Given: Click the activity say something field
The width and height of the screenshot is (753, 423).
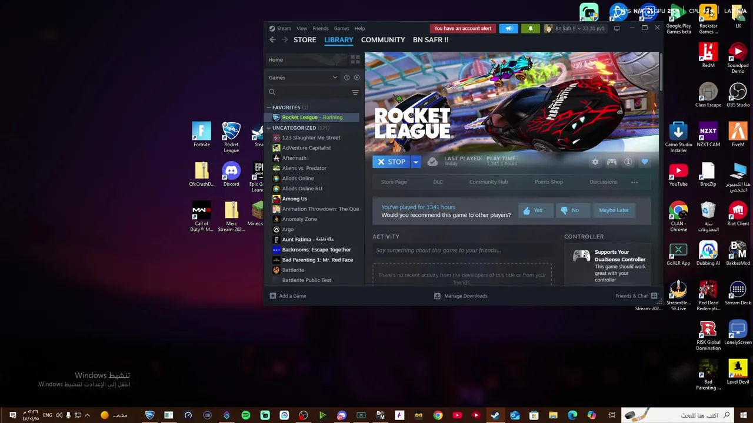Looking at the screenshot, I should 462,250.
